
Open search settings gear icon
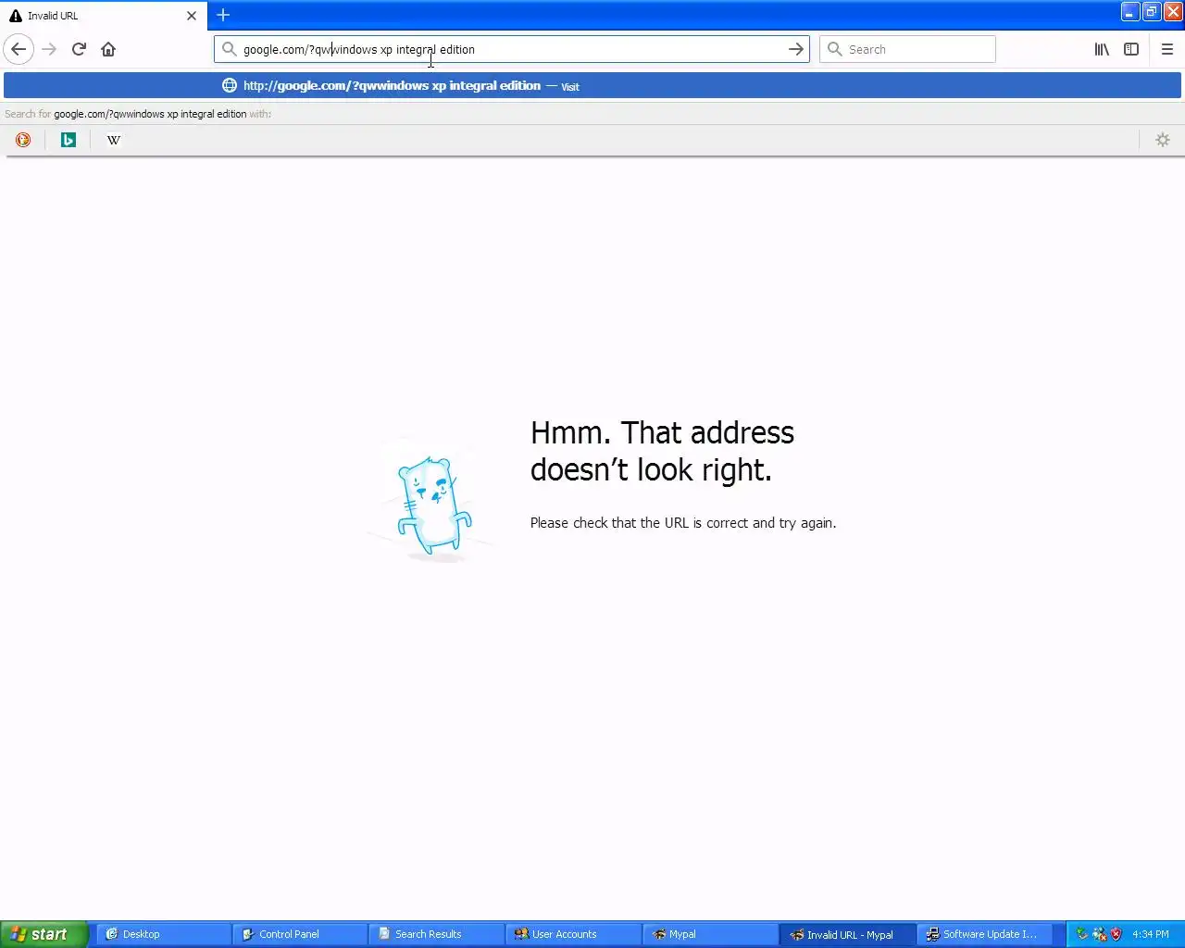(x=1163, y=140)
